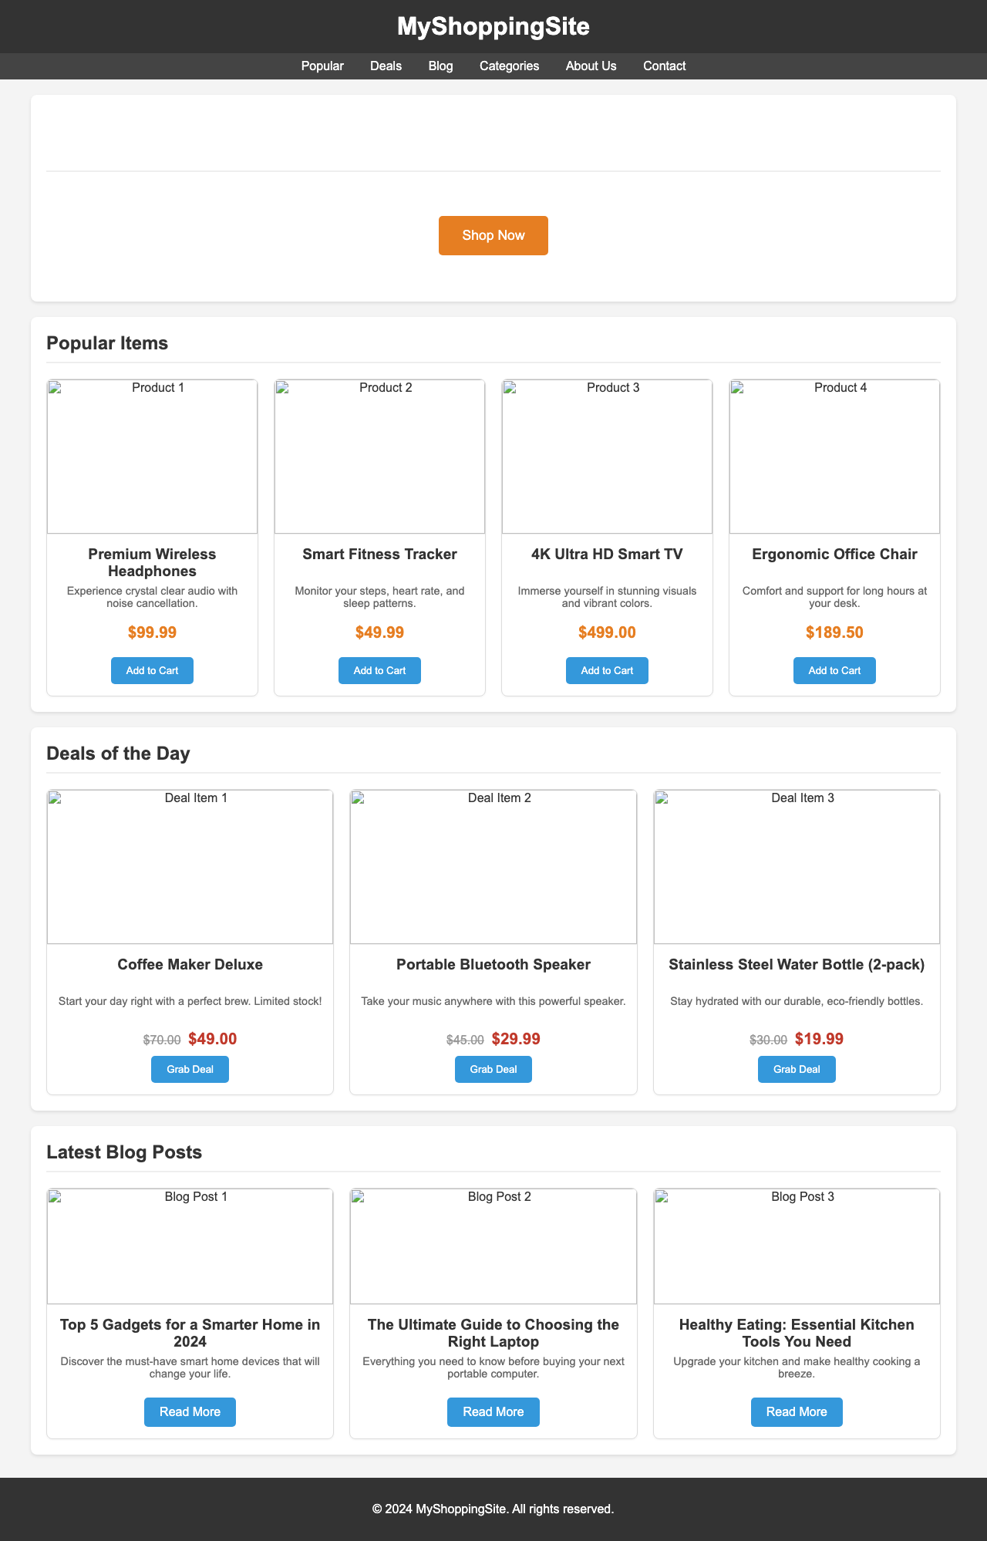Viewport: 987px width, 1541px height.
Task: Add Smart Fitness Tracker to cart
Action: (x=379, y=670)
